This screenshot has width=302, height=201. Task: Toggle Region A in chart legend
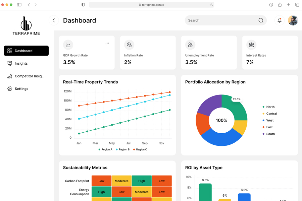tap(105, 149)
